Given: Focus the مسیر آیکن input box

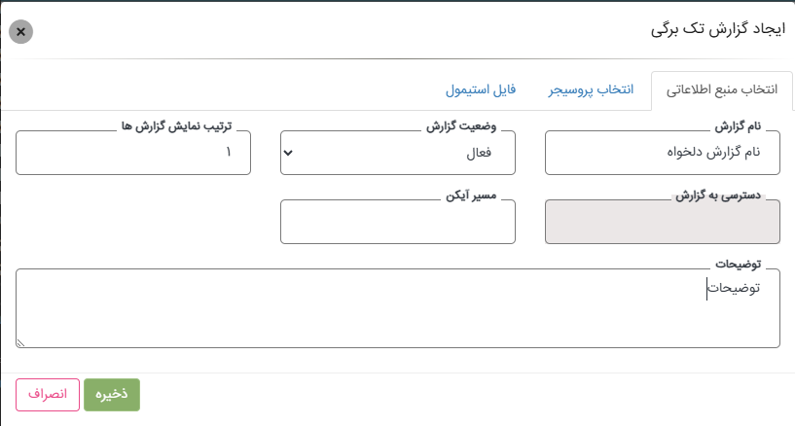Looking at the screenshot, I should click(x=397, y=222).
